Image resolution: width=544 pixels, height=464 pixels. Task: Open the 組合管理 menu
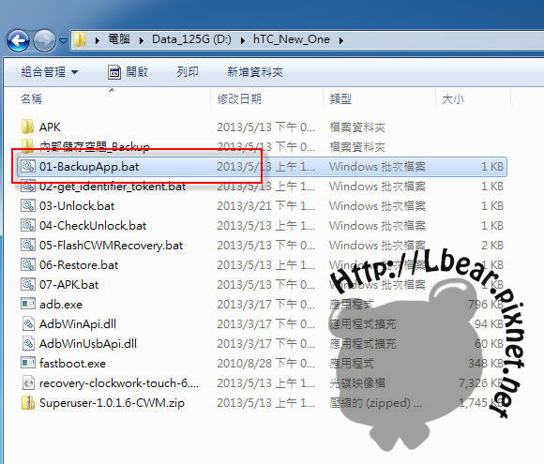[50, 72]
